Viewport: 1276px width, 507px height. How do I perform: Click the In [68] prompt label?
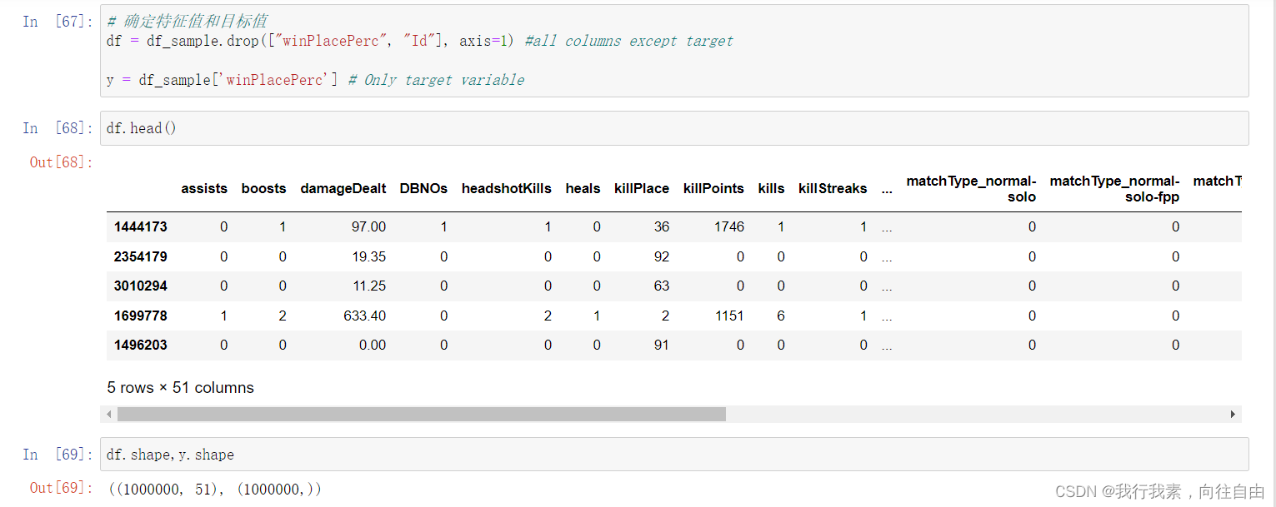pyautogui.click(x=58, y=128)
